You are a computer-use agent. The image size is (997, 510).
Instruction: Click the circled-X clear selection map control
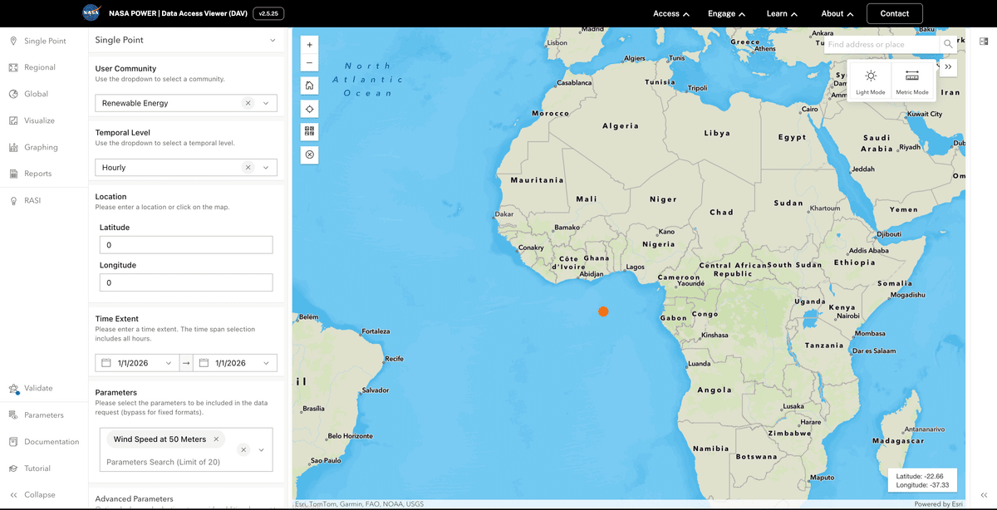[x=309, y=154]
